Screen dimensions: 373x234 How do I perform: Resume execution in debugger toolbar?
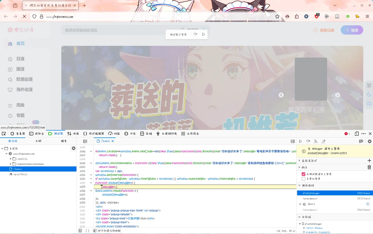pos(300,141)
